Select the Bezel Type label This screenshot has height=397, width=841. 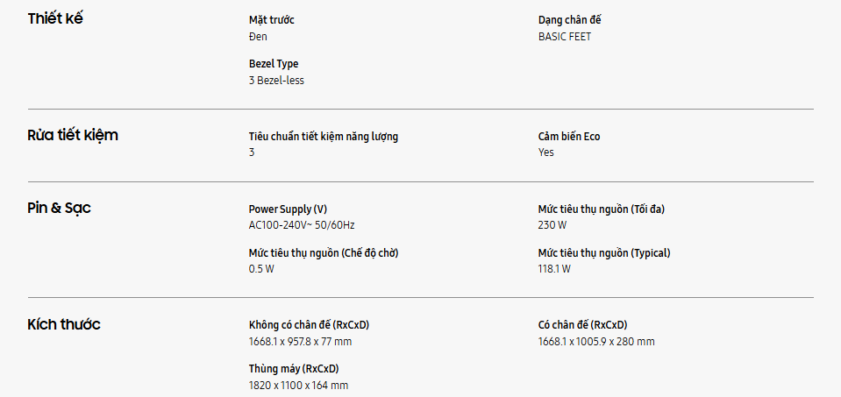click(274, 64)
